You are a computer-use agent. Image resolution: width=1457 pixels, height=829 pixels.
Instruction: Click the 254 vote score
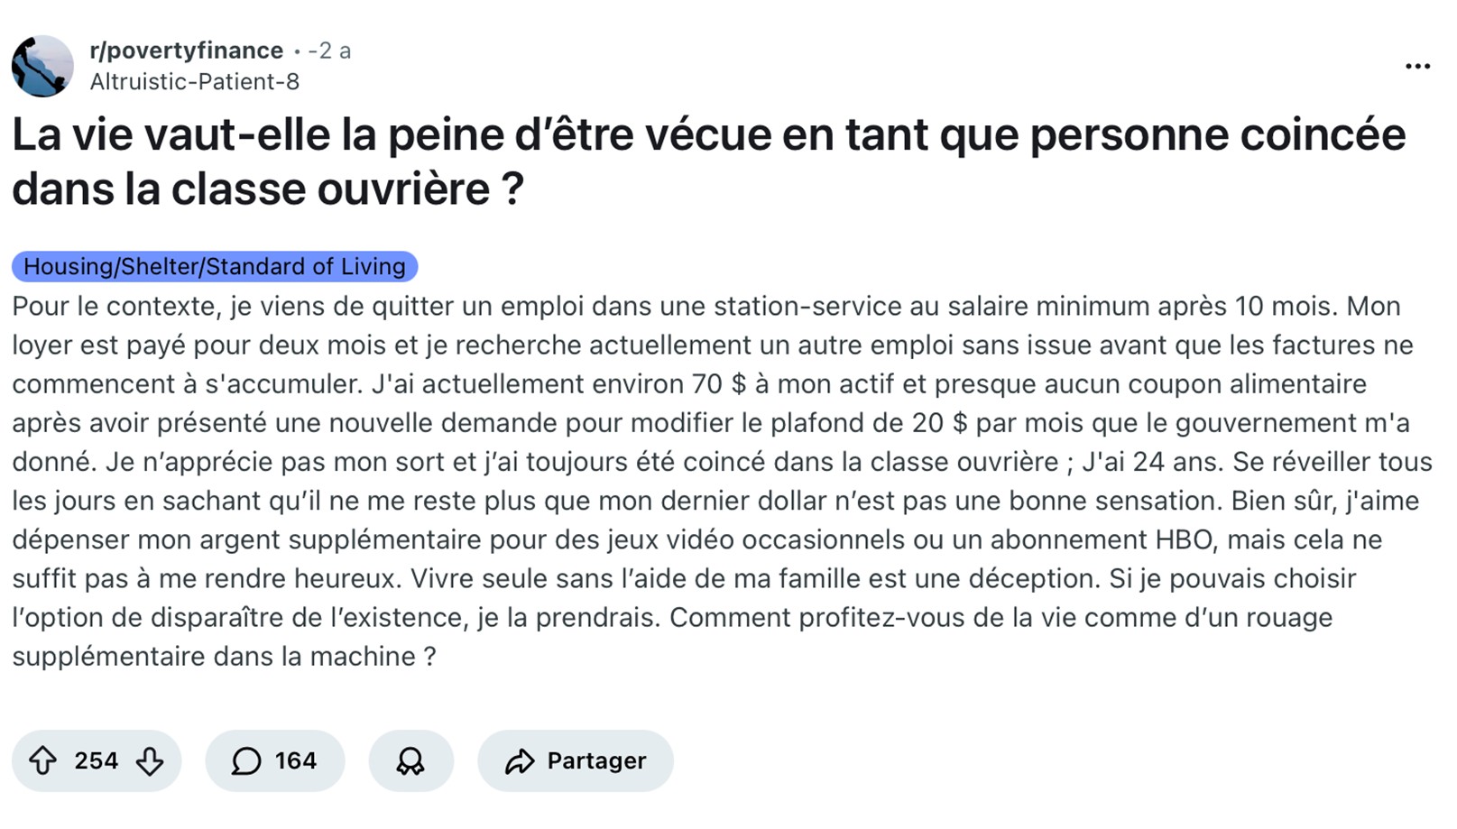[x=97, y=761]
